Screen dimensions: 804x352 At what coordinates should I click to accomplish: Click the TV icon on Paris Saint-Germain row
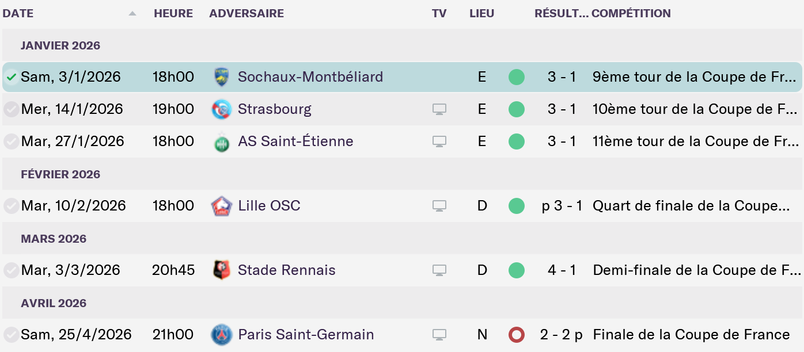click(439, 335)
